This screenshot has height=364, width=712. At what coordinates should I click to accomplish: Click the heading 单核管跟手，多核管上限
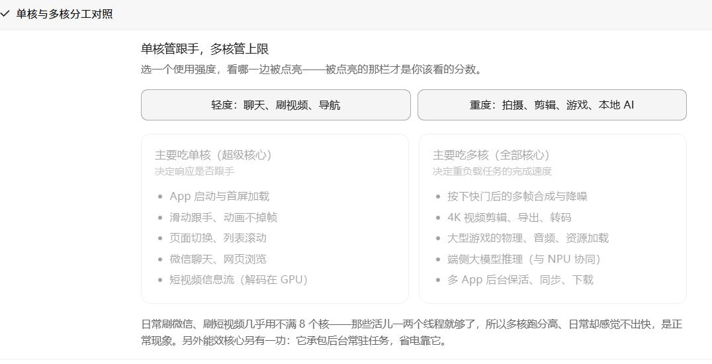click(204, 48)
